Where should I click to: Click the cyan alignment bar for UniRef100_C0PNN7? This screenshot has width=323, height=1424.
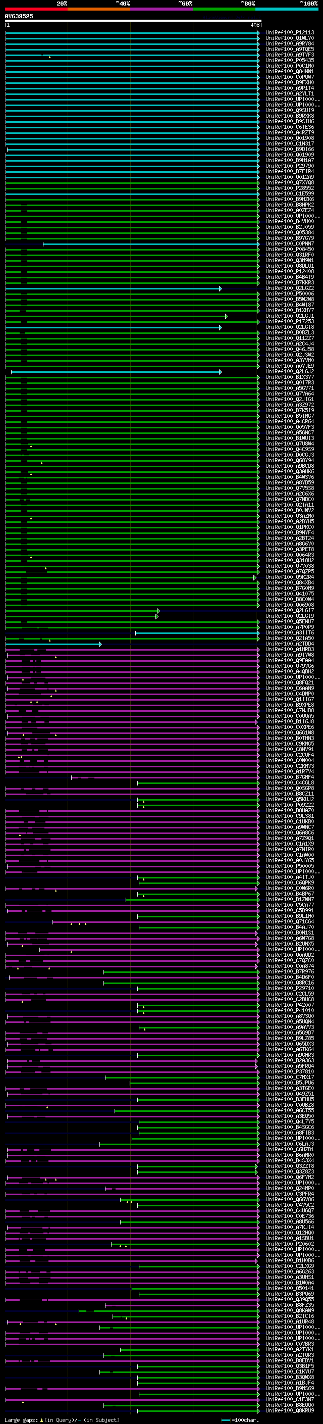coord(151,244)
